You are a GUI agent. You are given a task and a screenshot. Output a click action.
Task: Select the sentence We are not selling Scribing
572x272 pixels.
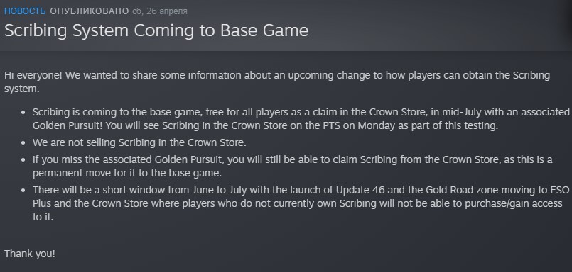[139, 142]
